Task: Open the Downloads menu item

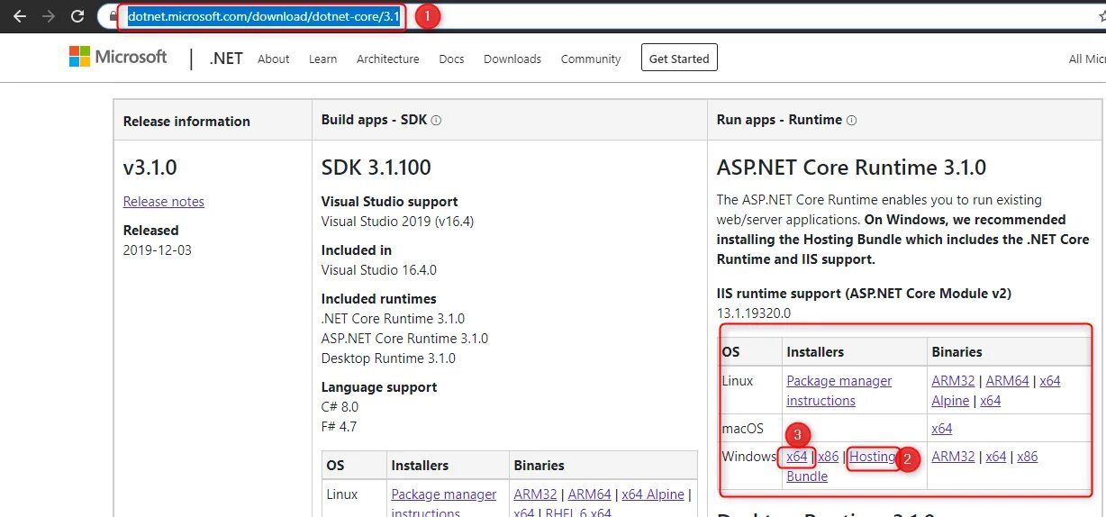Action: pos(512,59)
